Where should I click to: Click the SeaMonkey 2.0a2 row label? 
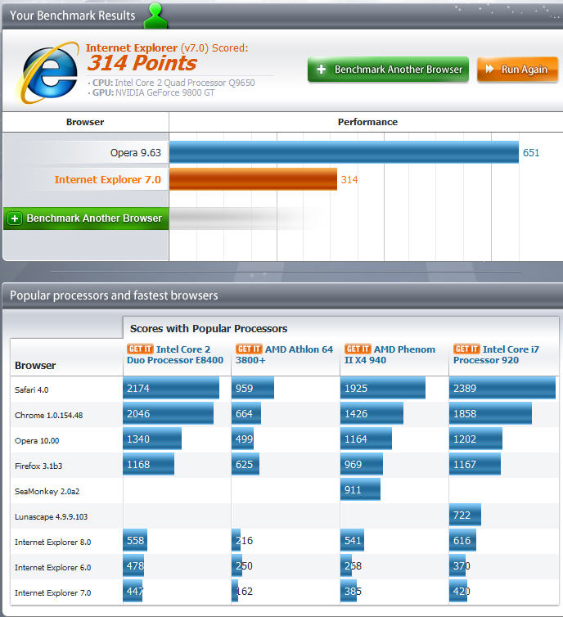[47, 492]
